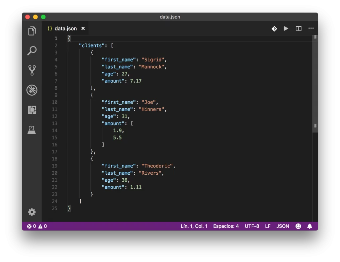Open the Search panel
Viewport: 340px width, 262px height.
pyautogui.click(x=32, y=51)
